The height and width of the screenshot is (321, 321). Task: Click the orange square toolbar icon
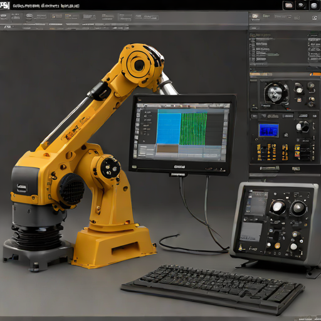pyautogui.click(x=54, y=16)
